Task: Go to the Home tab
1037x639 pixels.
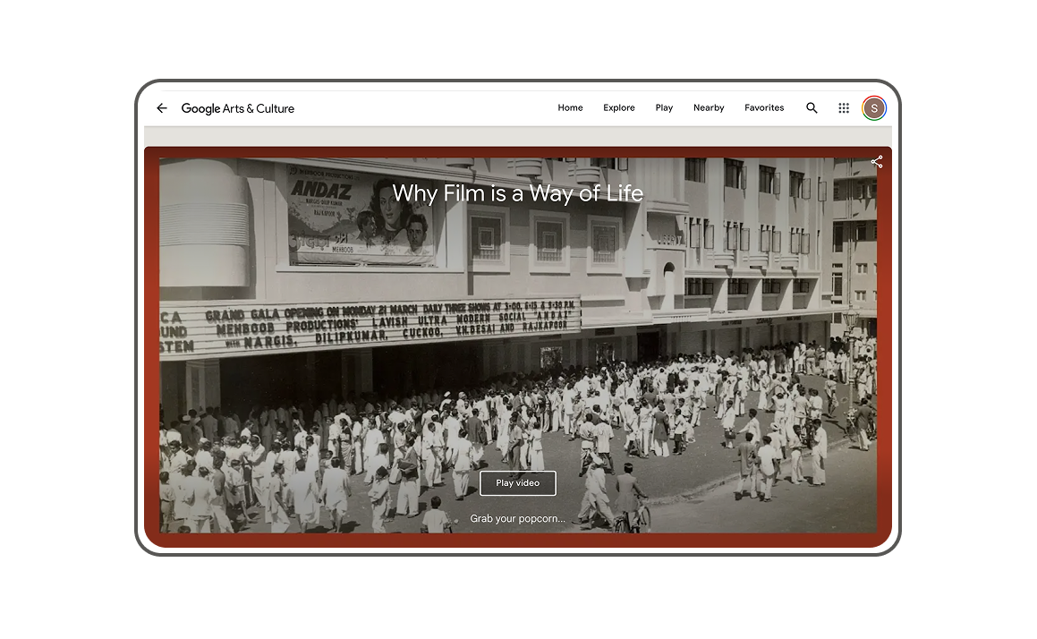Action: point(570,108)
